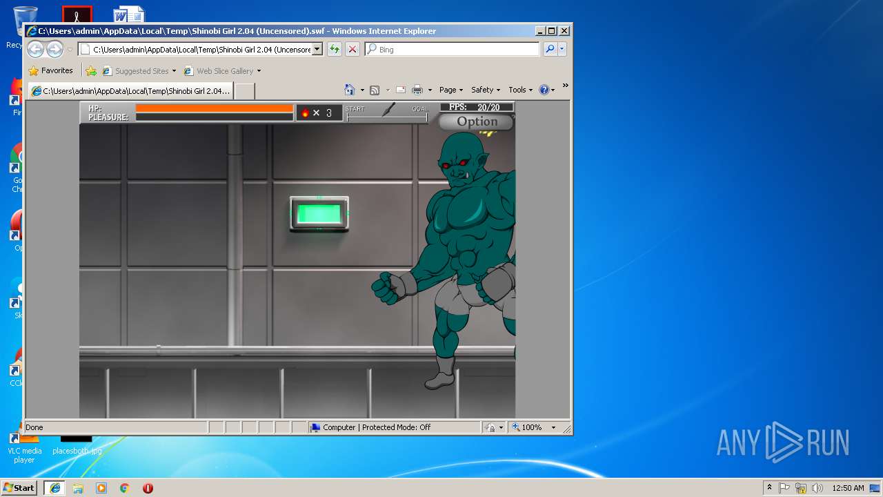Click the orange HP bar
This screenshot has width=883, height=497.
(x=215, y=108)
